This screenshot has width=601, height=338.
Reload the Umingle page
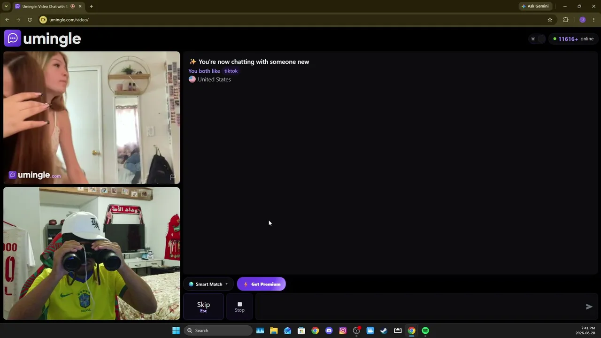[30, 20]
